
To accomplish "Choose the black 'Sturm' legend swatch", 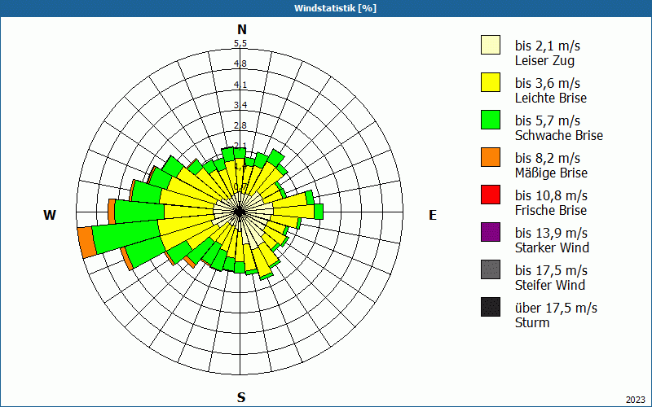I will [490, 307].
